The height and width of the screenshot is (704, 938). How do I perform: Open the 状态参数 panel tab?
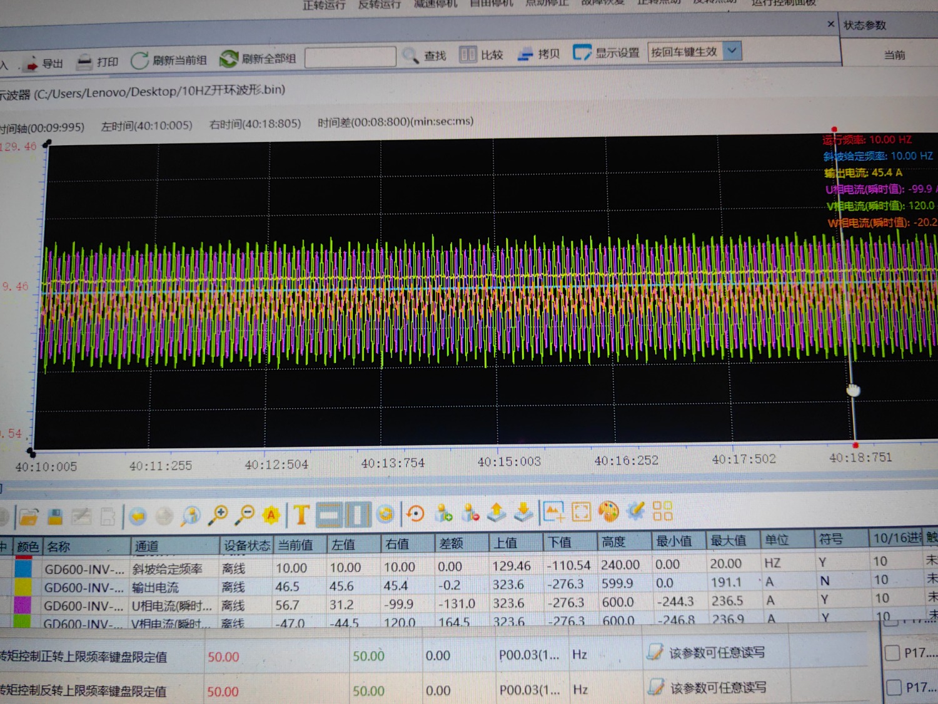[865, 26]
